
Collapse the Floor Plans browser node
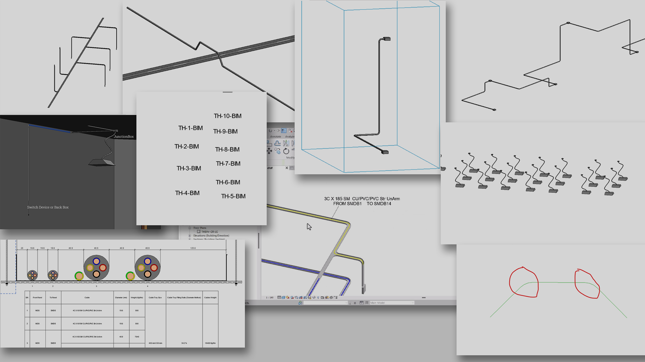pyautogui.click(x=190, y=228)
